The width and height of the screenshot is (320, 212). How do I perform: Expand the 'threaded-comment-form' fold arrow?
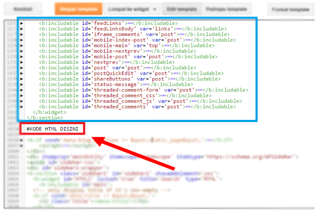pyautogui.click(x=22, y=90)
